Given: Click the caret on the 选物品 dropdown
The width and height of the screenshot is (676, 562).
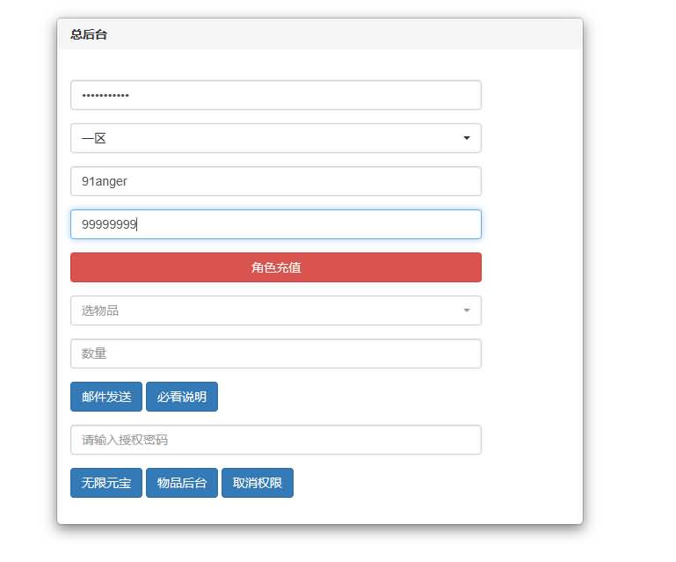Looking at the screenshot, I should [466, 310].
